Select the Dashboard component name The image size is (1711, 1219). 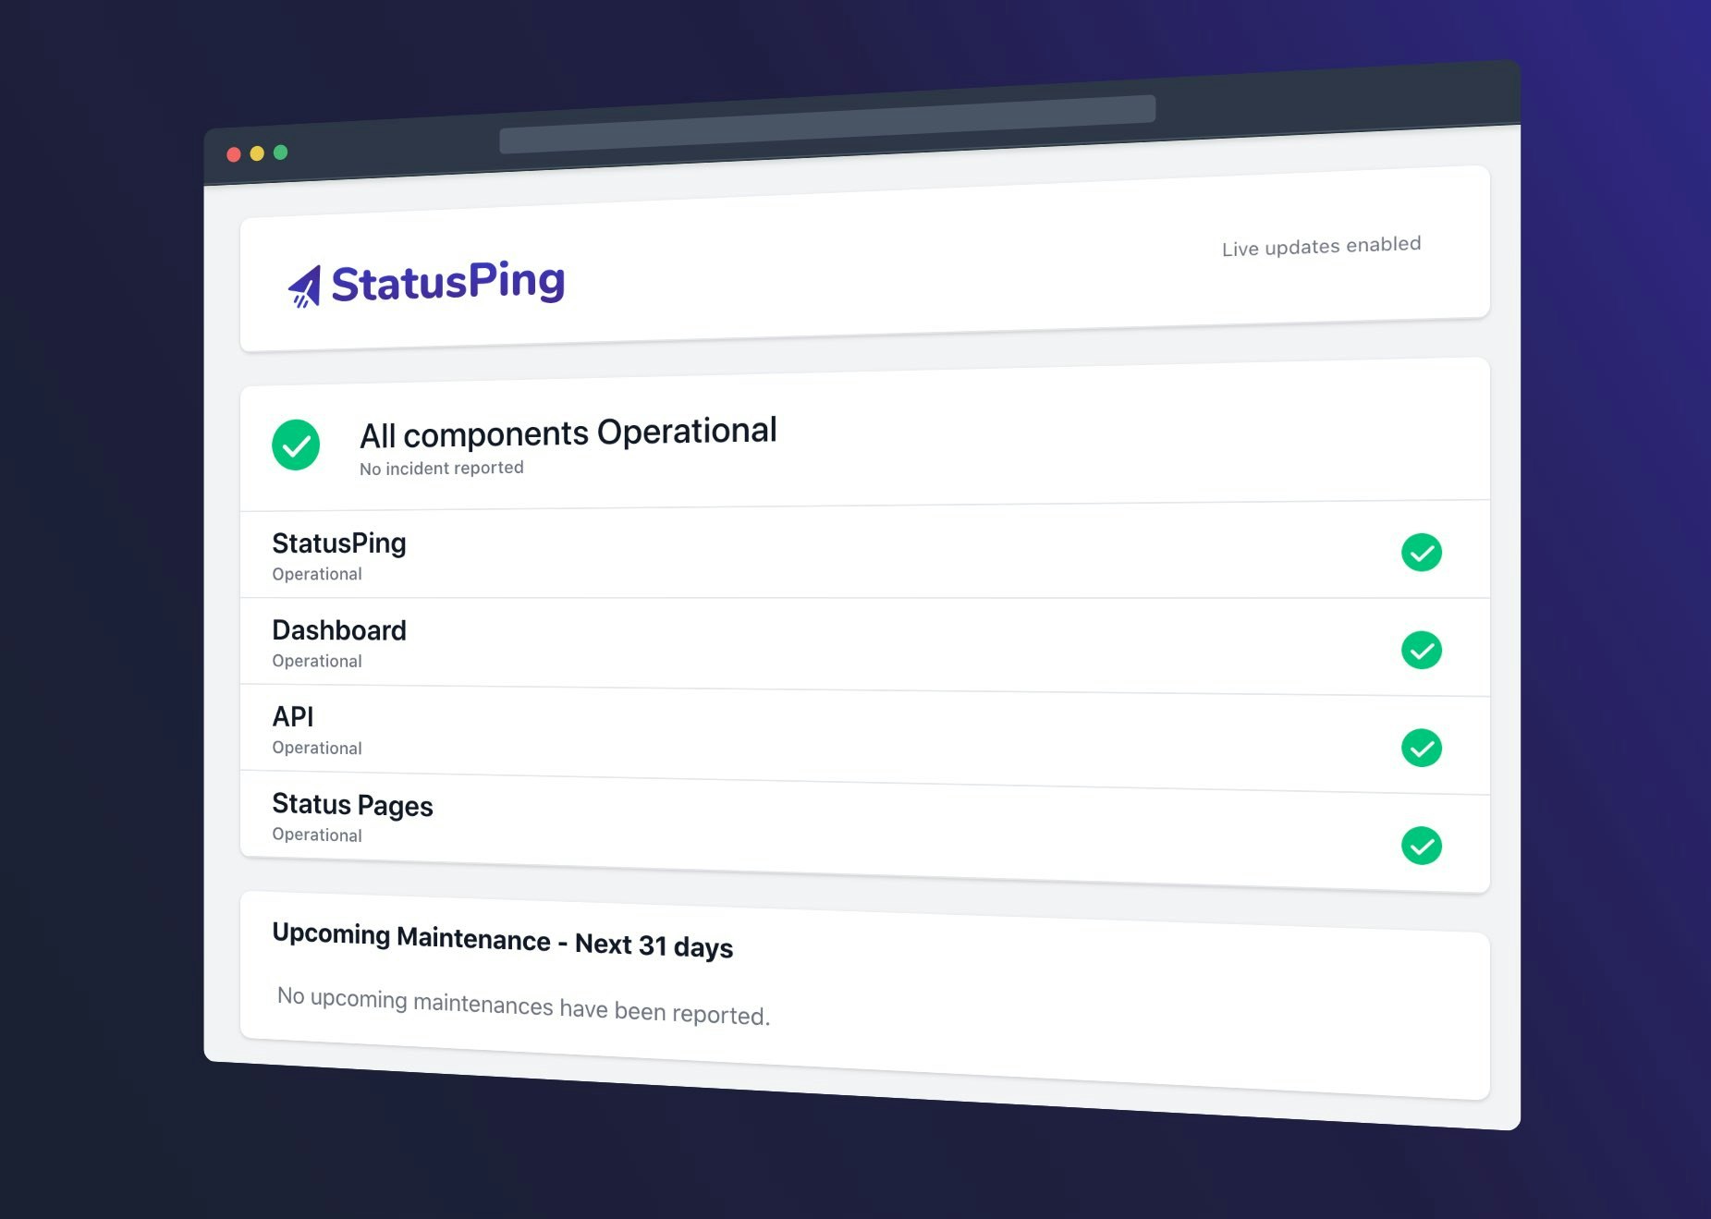pos(339,630)
